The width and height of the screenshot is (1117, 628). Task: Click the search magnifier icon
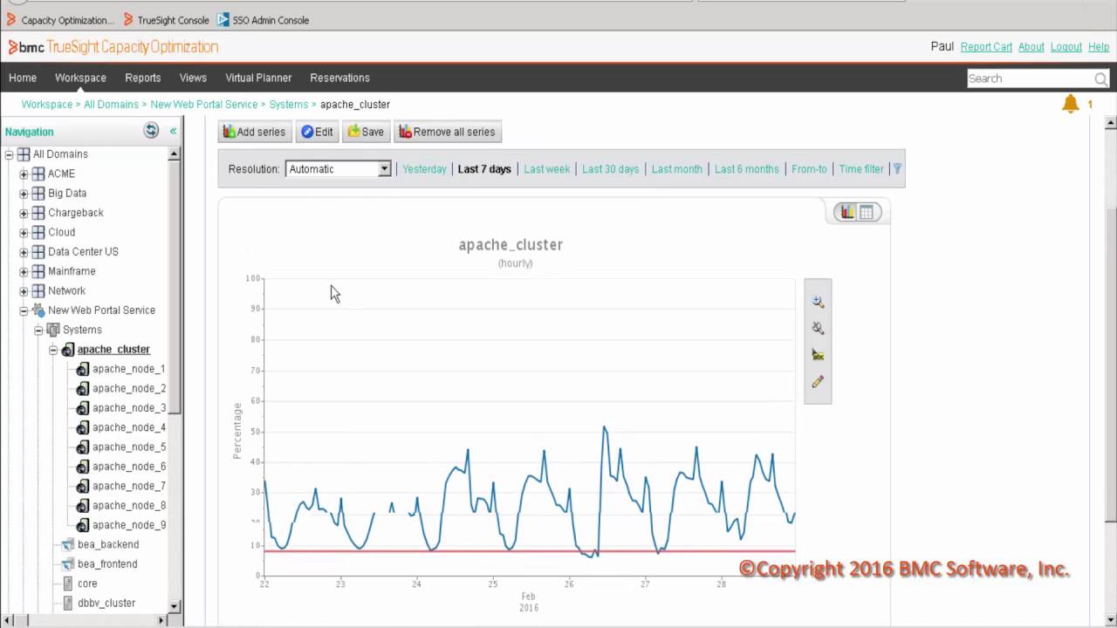pos(1101,78)
